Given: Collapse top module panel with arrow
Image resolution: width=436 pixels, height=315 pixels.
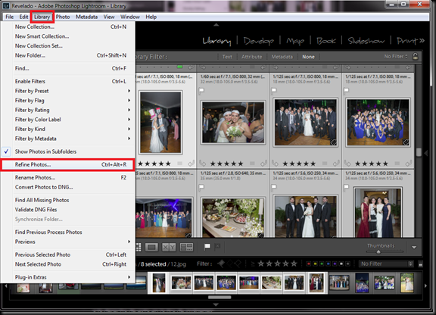Looking at the screenshot, I should point(216,25).
